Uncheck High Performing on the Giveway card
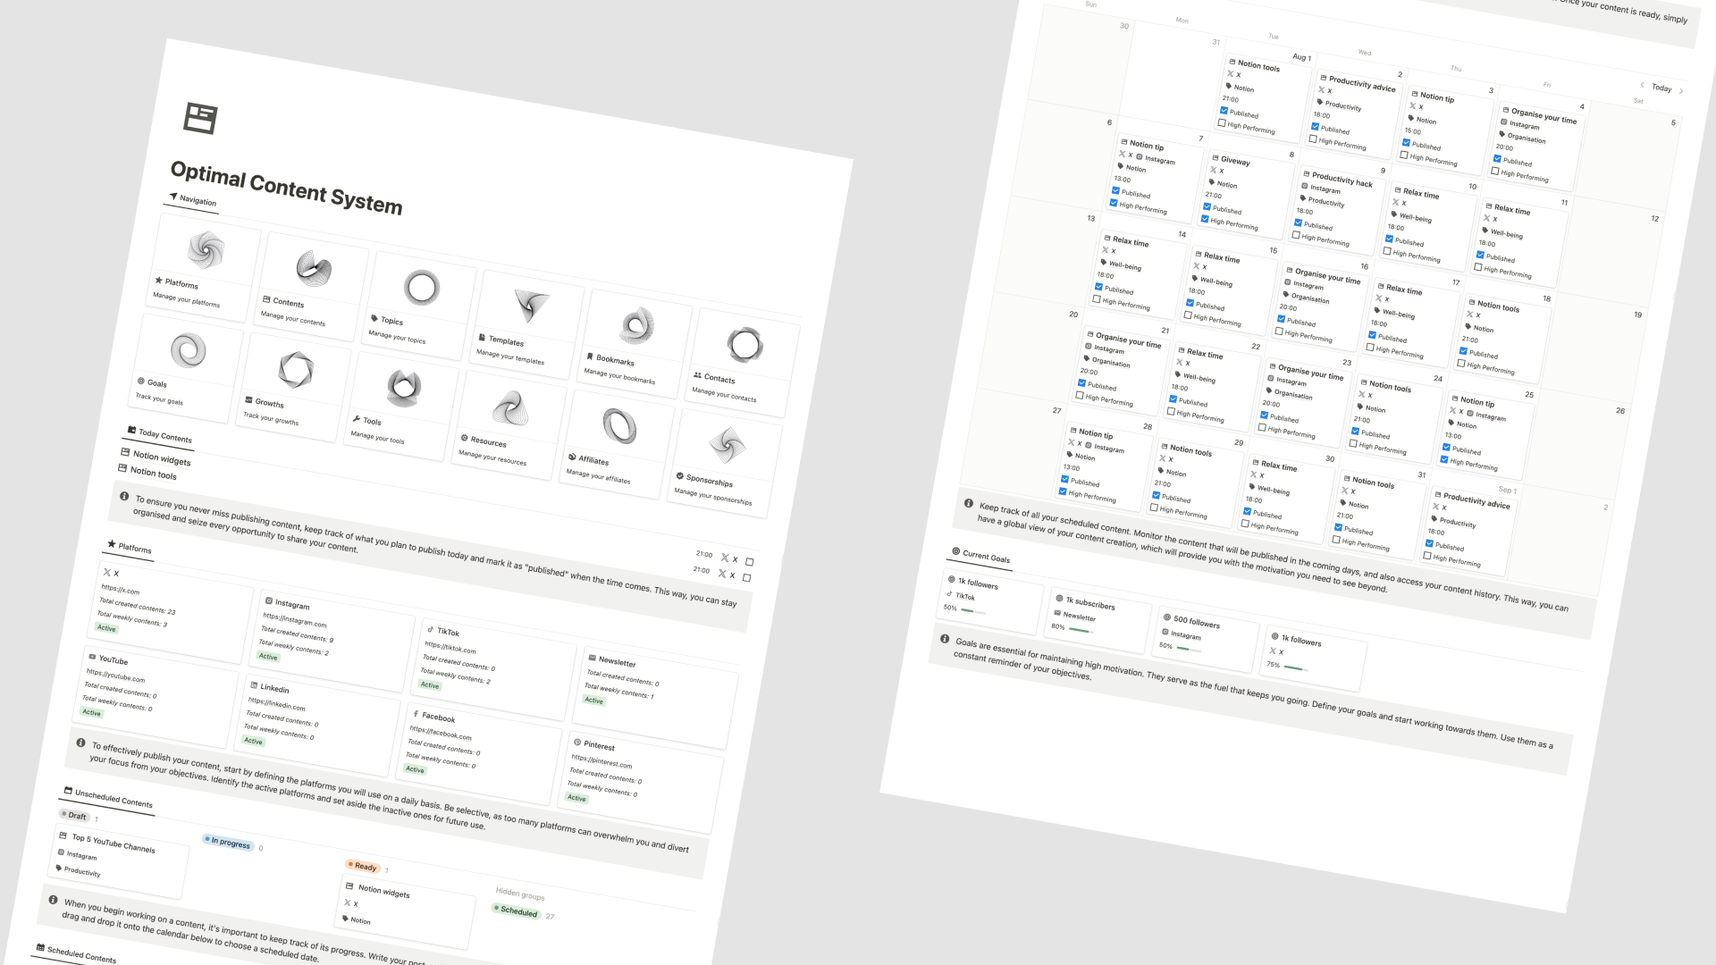The image size is (1716, 965). (1205, 218)
